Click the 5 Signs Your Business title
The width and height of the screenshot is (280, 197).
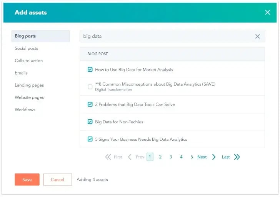[141, 139]
